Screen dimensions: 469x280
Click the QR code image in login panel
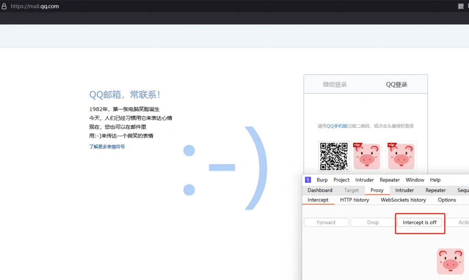click(x=334, y=156)
